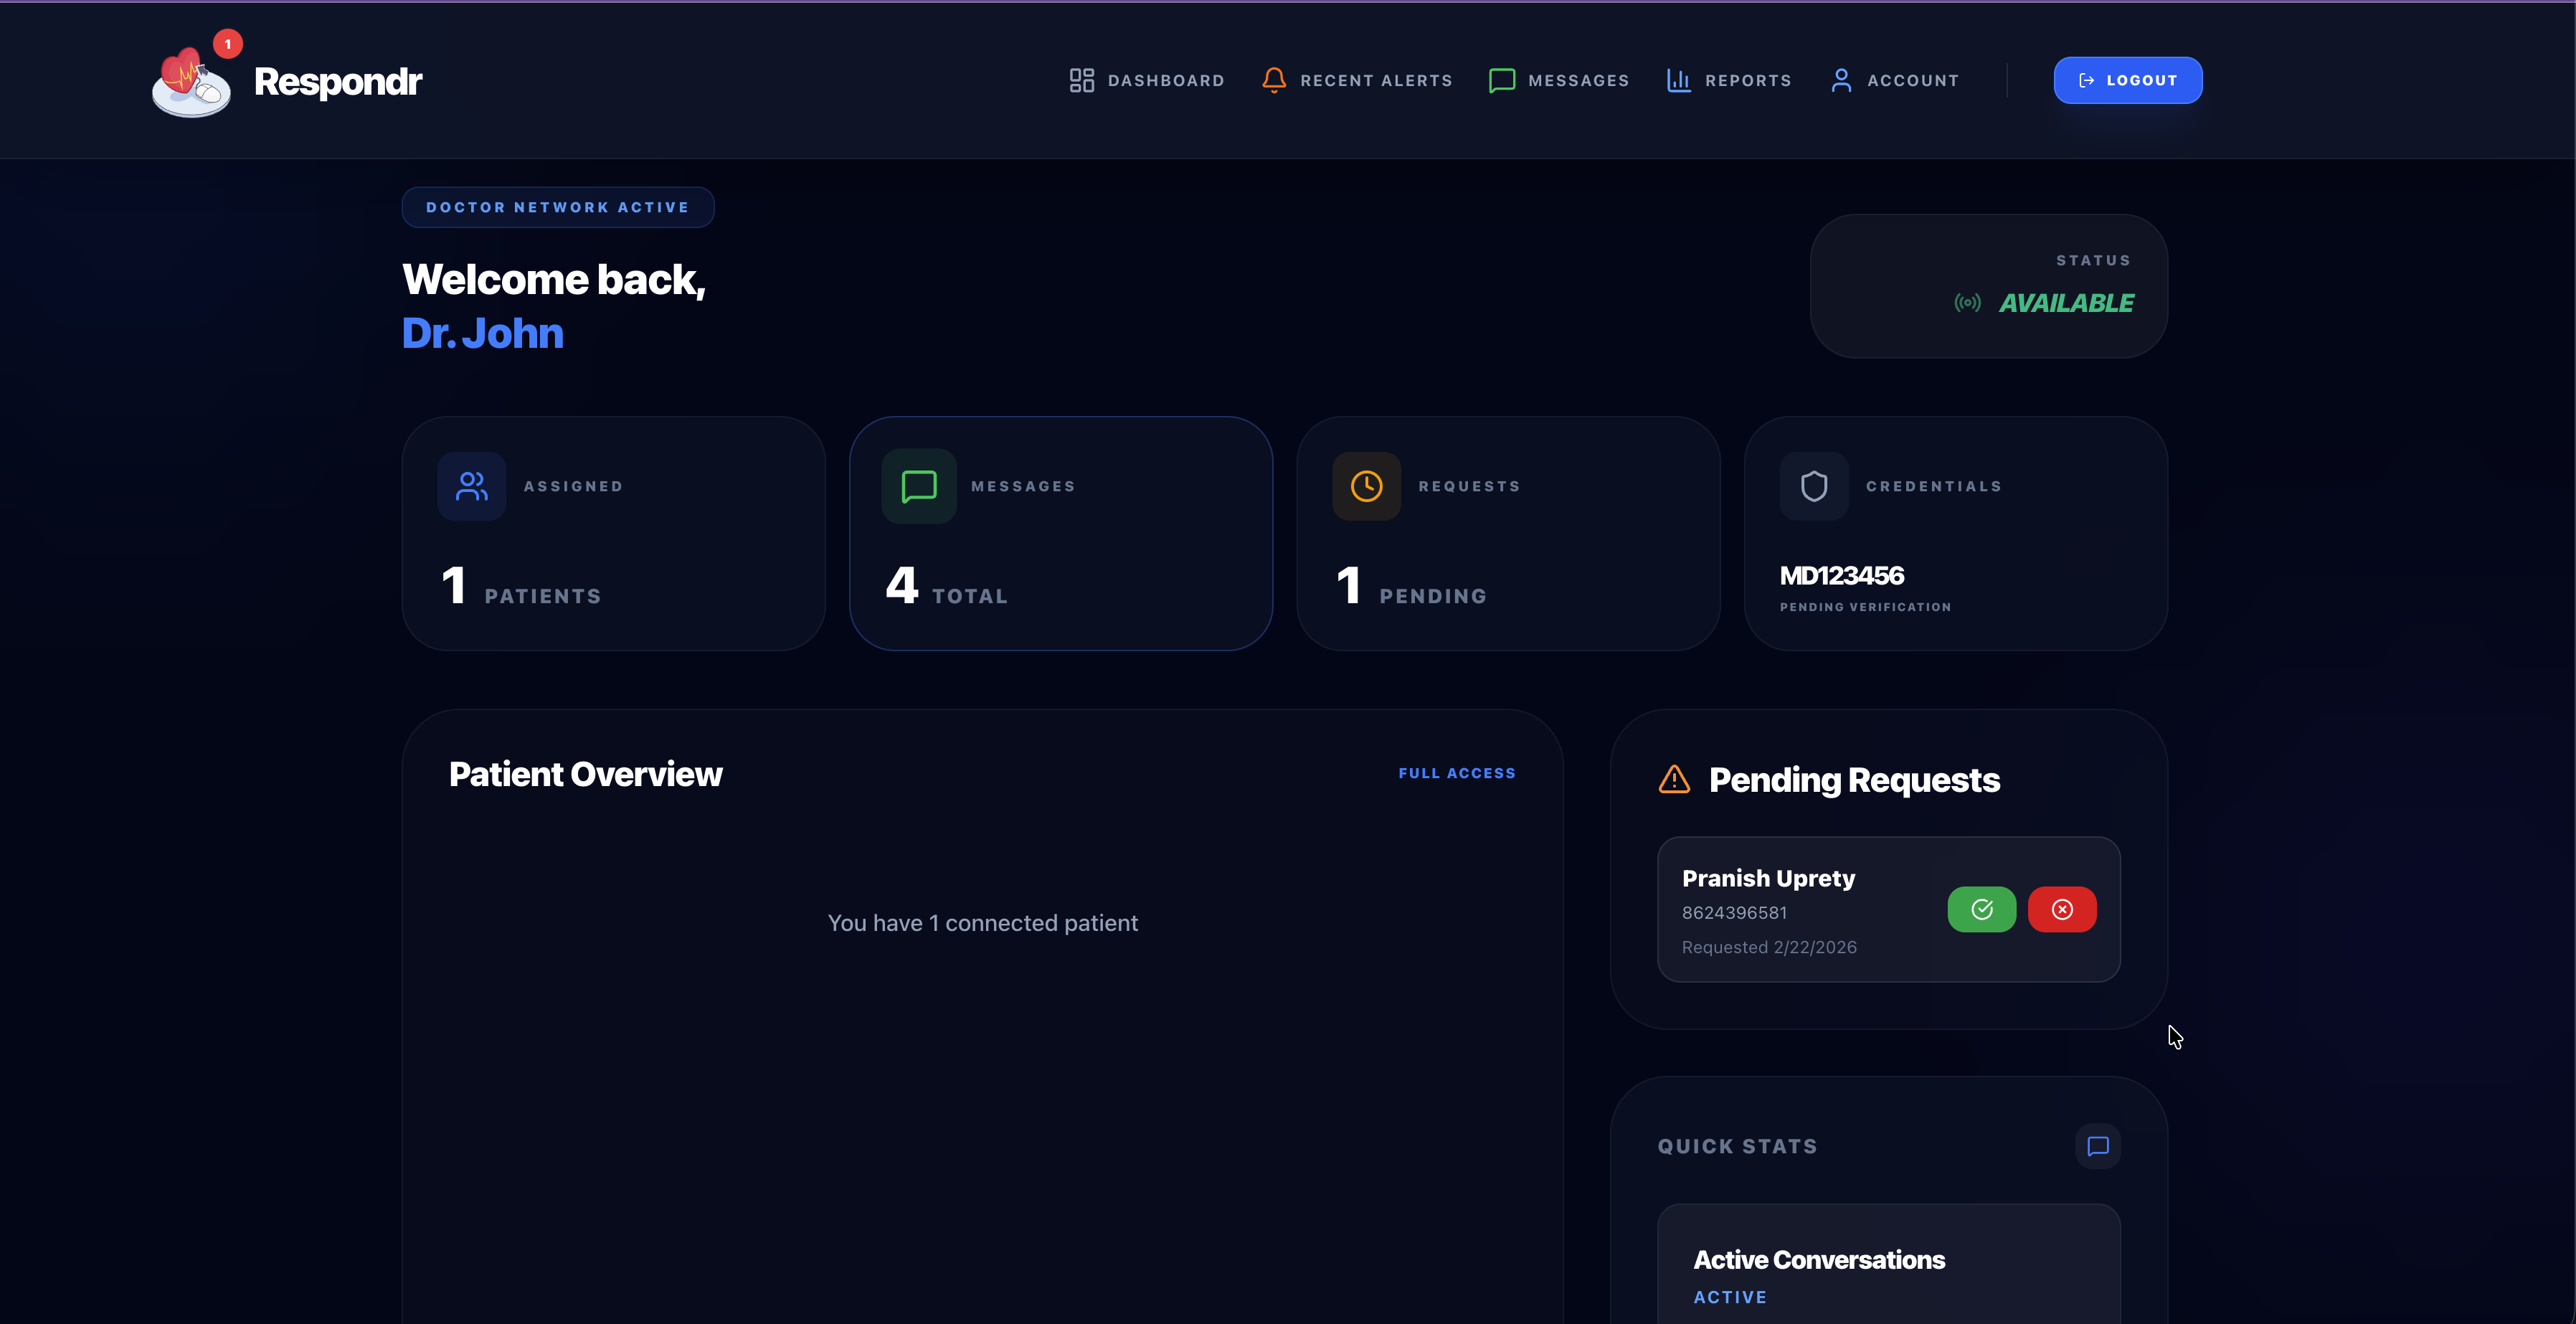This screenshot has width=2576, height=1324.
Task: Click the Doctor Network Active badge
Action: coord(557,207)
